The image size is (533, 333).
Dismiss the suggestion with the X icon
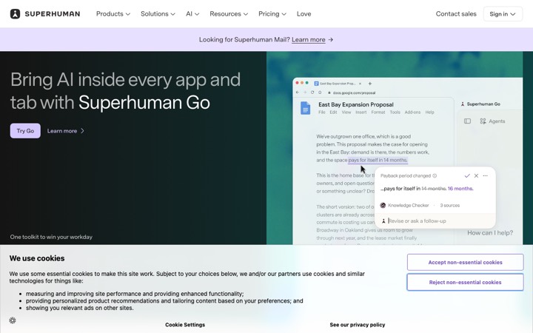tap(476, 175)
